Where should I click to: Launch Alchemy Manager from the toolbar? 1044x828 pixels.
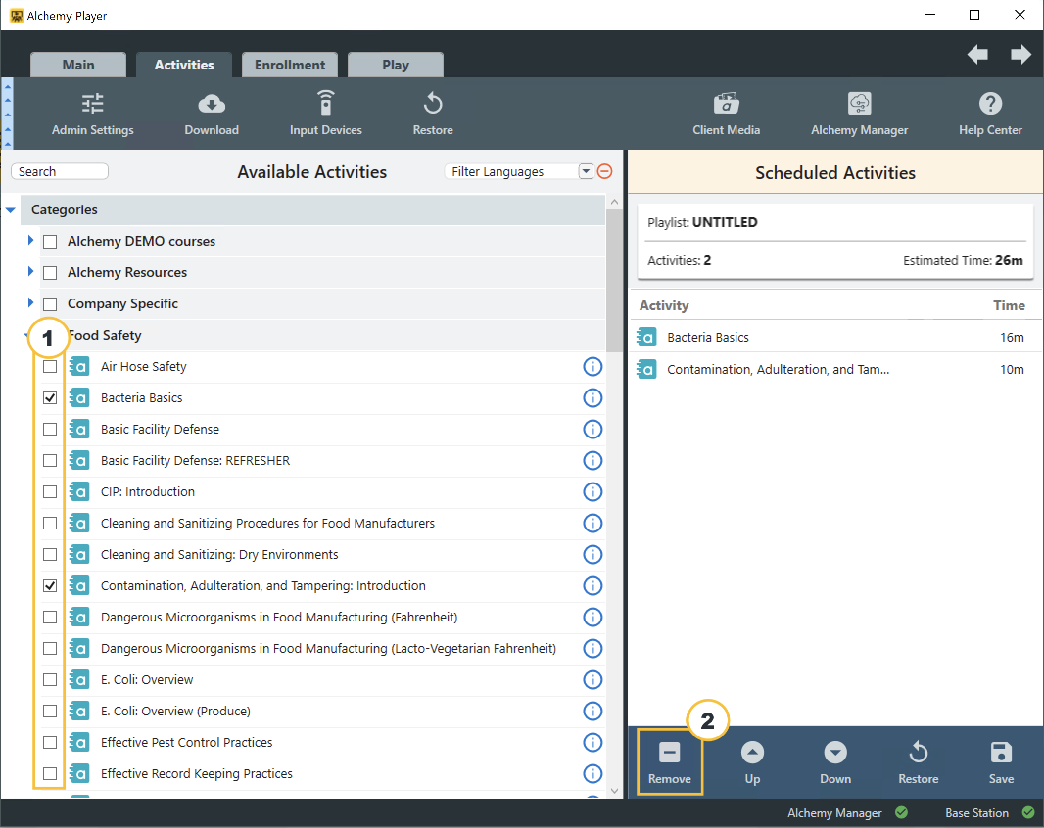tap(859, 114)
